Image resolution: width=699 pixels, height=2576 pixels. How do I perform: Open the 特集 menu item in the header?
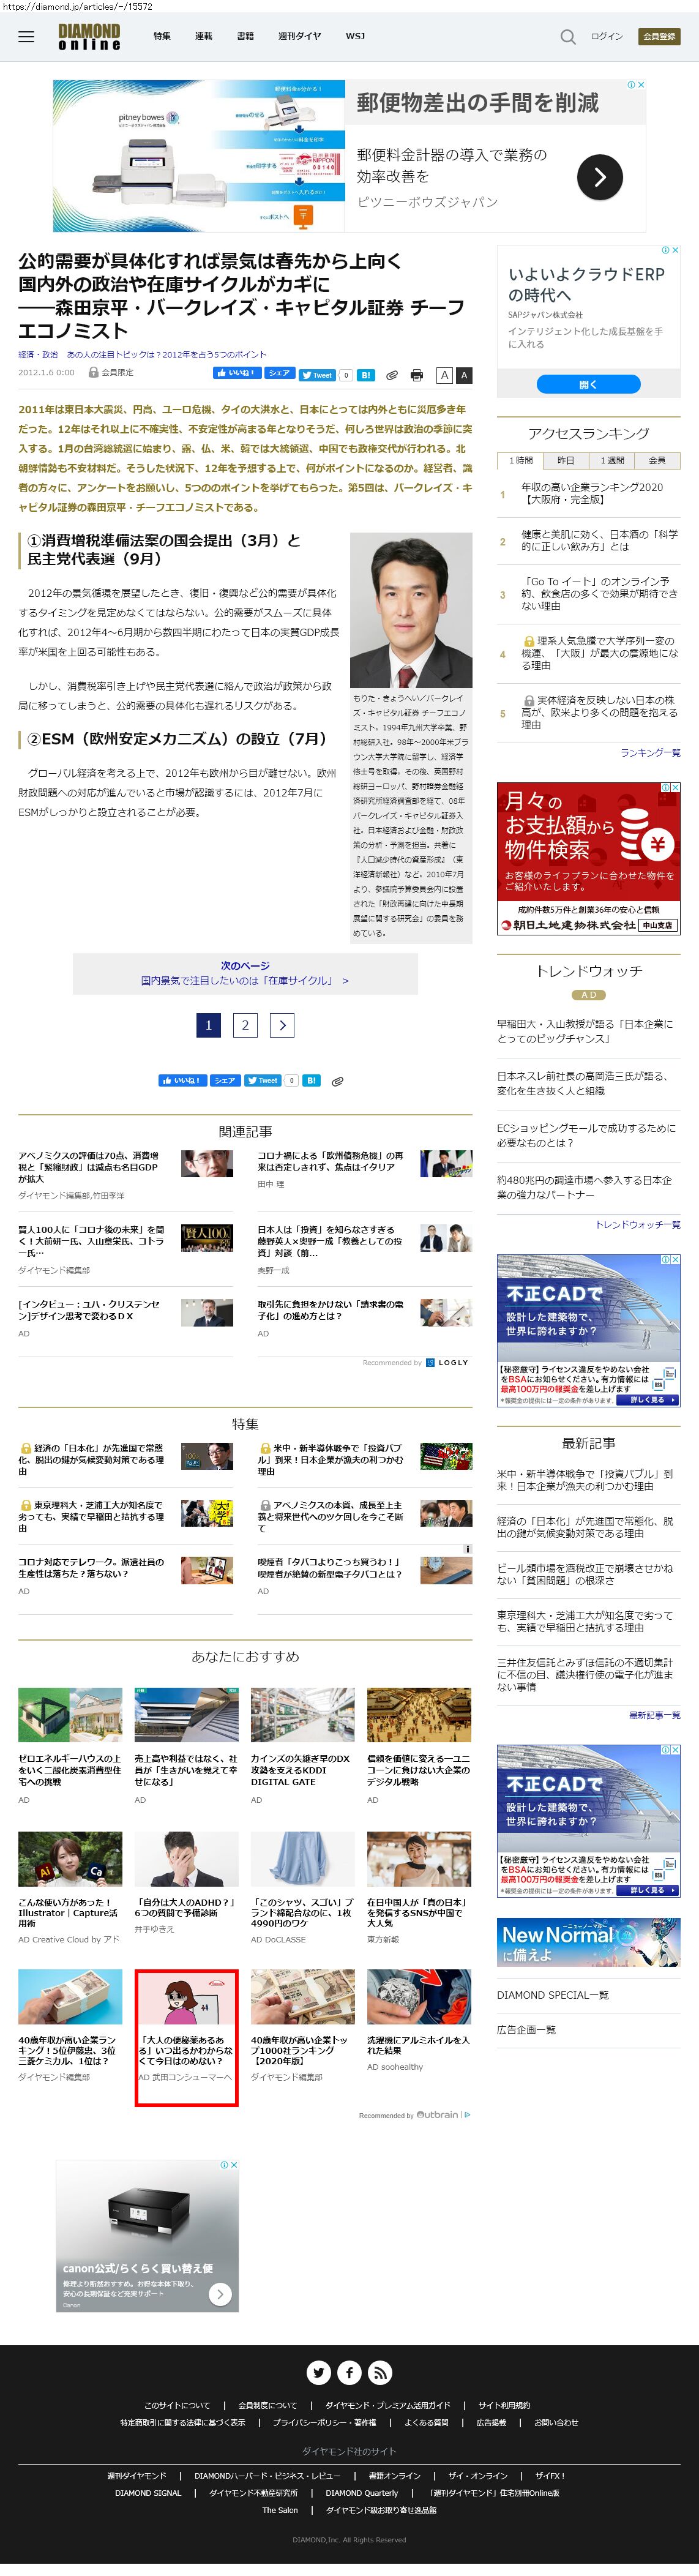pos(162,36)
